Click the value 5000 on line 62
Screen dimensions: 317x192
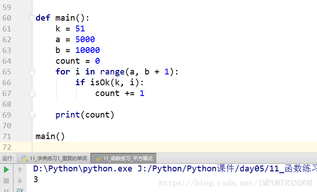(x=85, y=39)
